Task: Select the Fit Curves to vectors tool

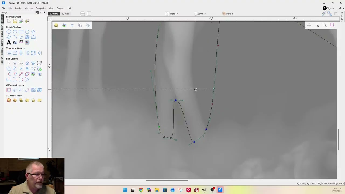Action: tap(21, 74)
